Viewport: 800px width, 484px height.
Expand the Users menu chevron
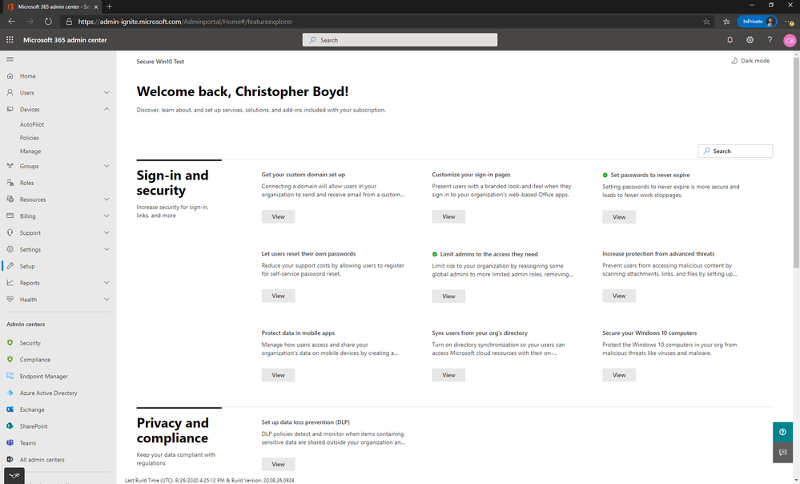tap(107, 92)
